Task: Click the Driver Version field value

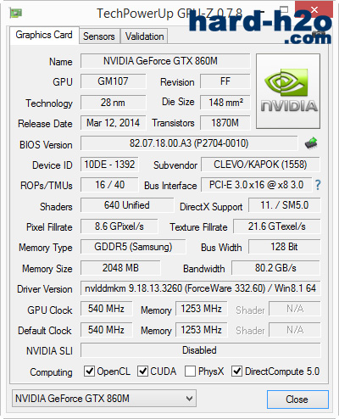Action: pyautogui.click(x=201, y=288)
